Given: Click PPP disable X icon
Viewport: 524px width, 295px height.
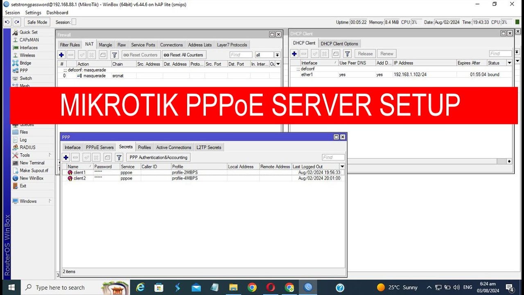Looking at the screenshot, I should click(x=96, y=157).
